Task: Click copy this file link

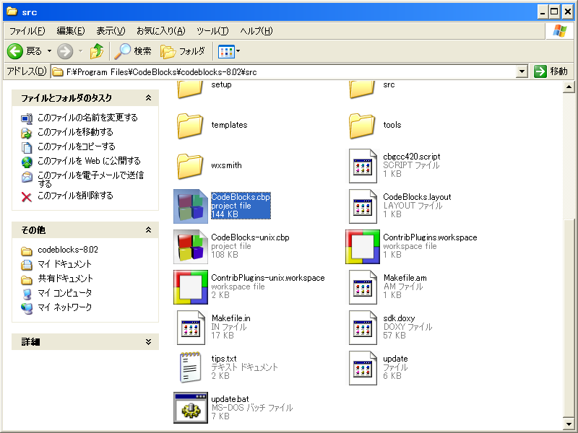Action: point(77,146)
